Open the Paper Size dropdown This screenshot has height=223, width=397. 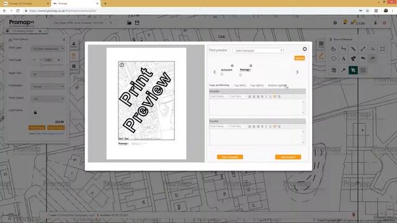(48, 74)
